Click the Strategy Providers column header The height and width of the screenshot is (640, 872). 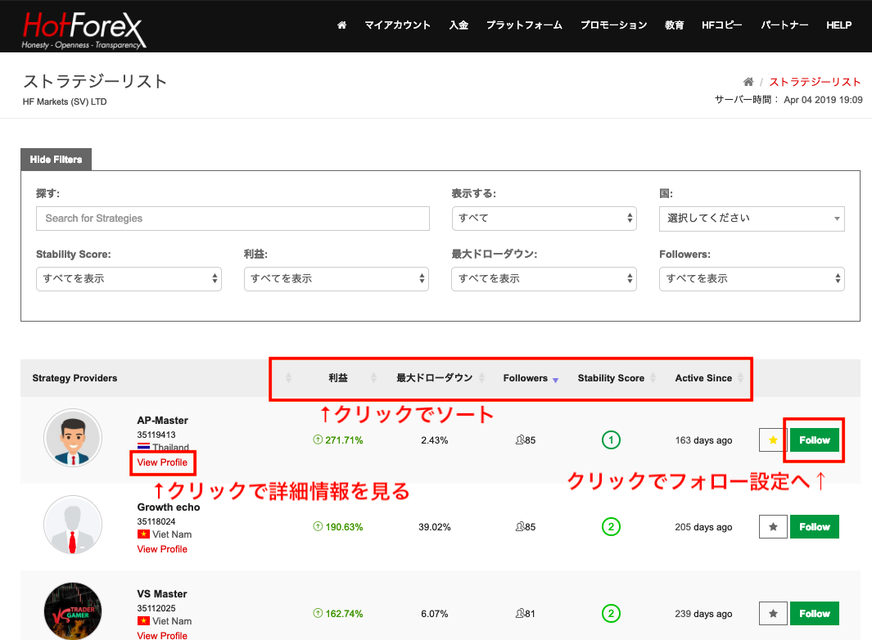(x=75, y=378)
